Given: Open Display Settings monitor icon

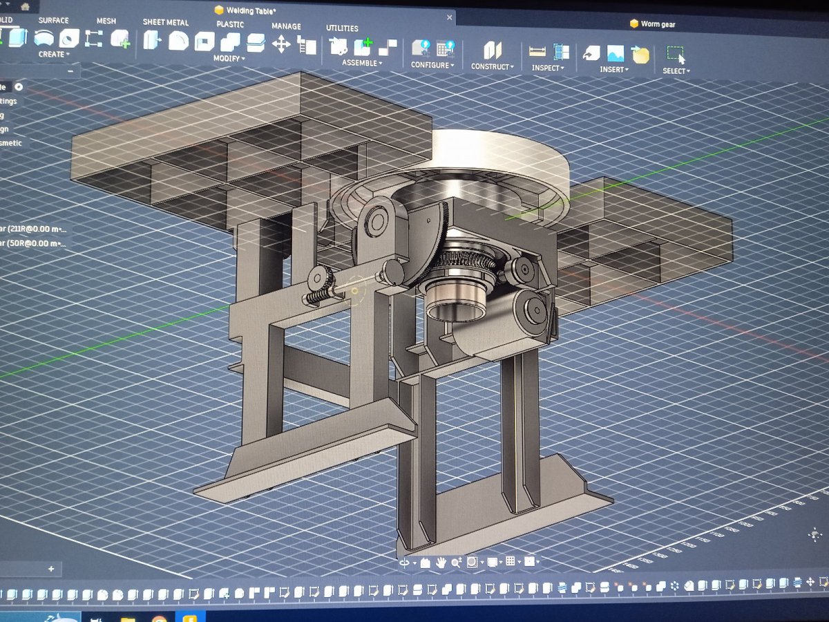Looking at the screenshot, I should click(x=493, y=562).
